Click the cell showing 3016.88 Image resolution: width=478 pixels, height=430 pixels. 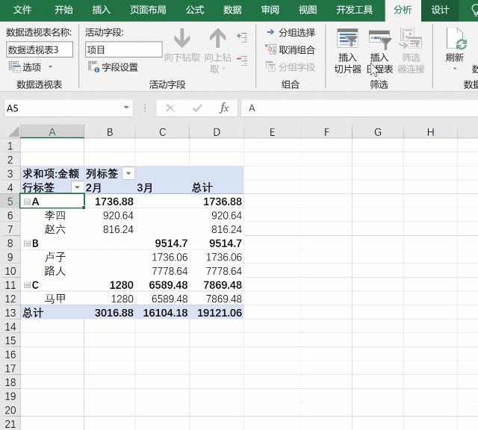pyautogui.click(x=110, y=313)
